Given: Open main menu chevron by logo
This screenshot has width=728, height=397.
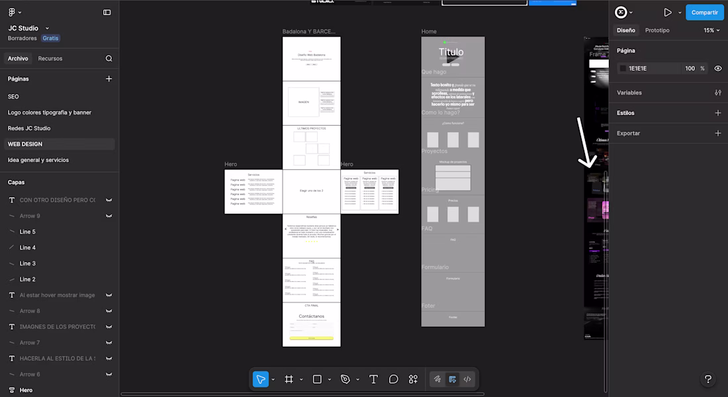Looking at the screenshot, I should click(x=19, y=13).
